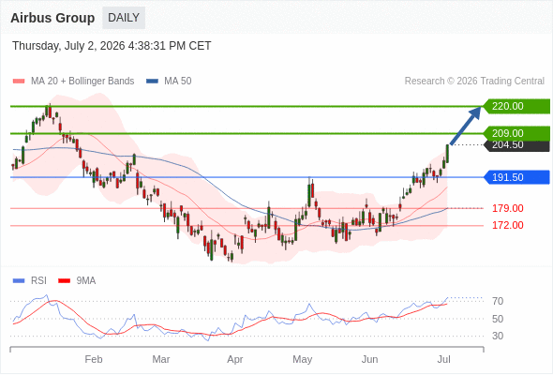Click the 172.00 red support label
This screenshot has width=553, height=375.
click(x=507, y=225)
